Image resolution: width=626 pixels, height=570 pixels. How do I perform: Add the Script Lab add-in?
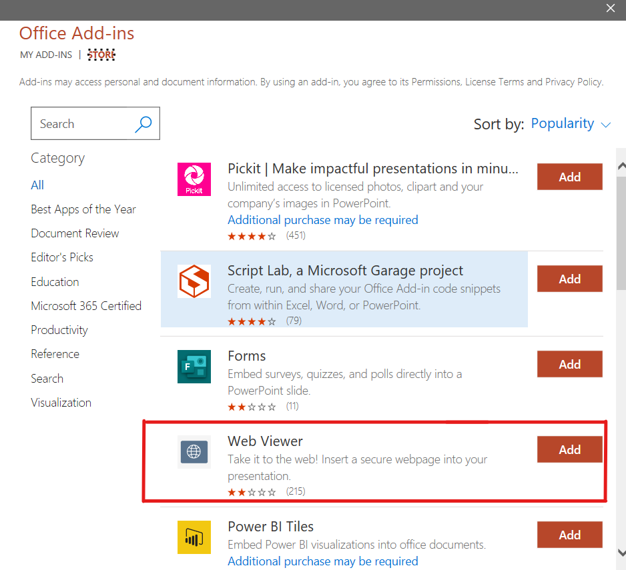coord(569,279)
